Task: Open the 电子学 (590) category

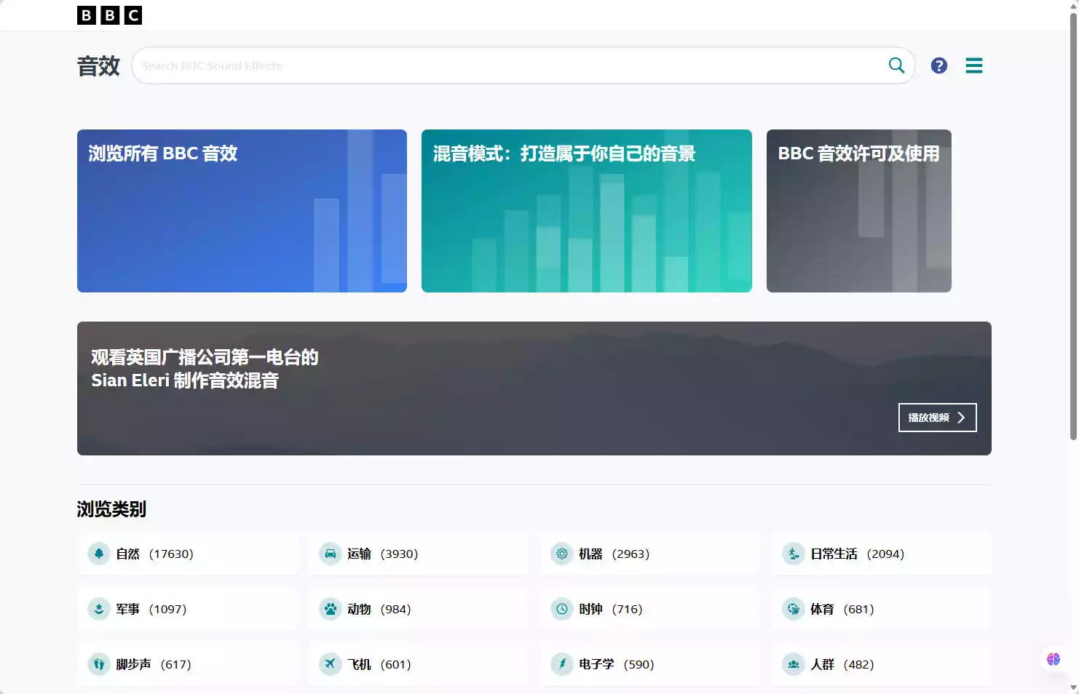Action: click(650, 664)
